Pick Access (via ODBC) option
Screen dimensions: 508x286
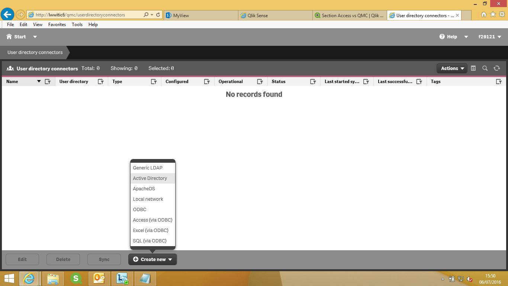tap(152, 220)
